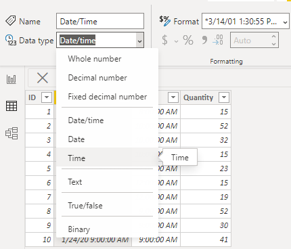
Task: Choose Fixed decimal number data type
Action: (107, 97)
